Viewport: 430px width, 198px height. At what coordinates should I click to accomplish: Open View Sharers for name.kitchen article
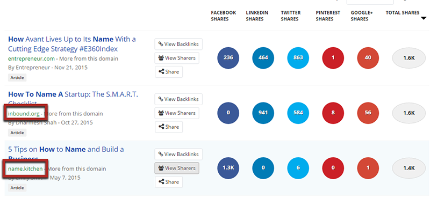click(177, 168)
